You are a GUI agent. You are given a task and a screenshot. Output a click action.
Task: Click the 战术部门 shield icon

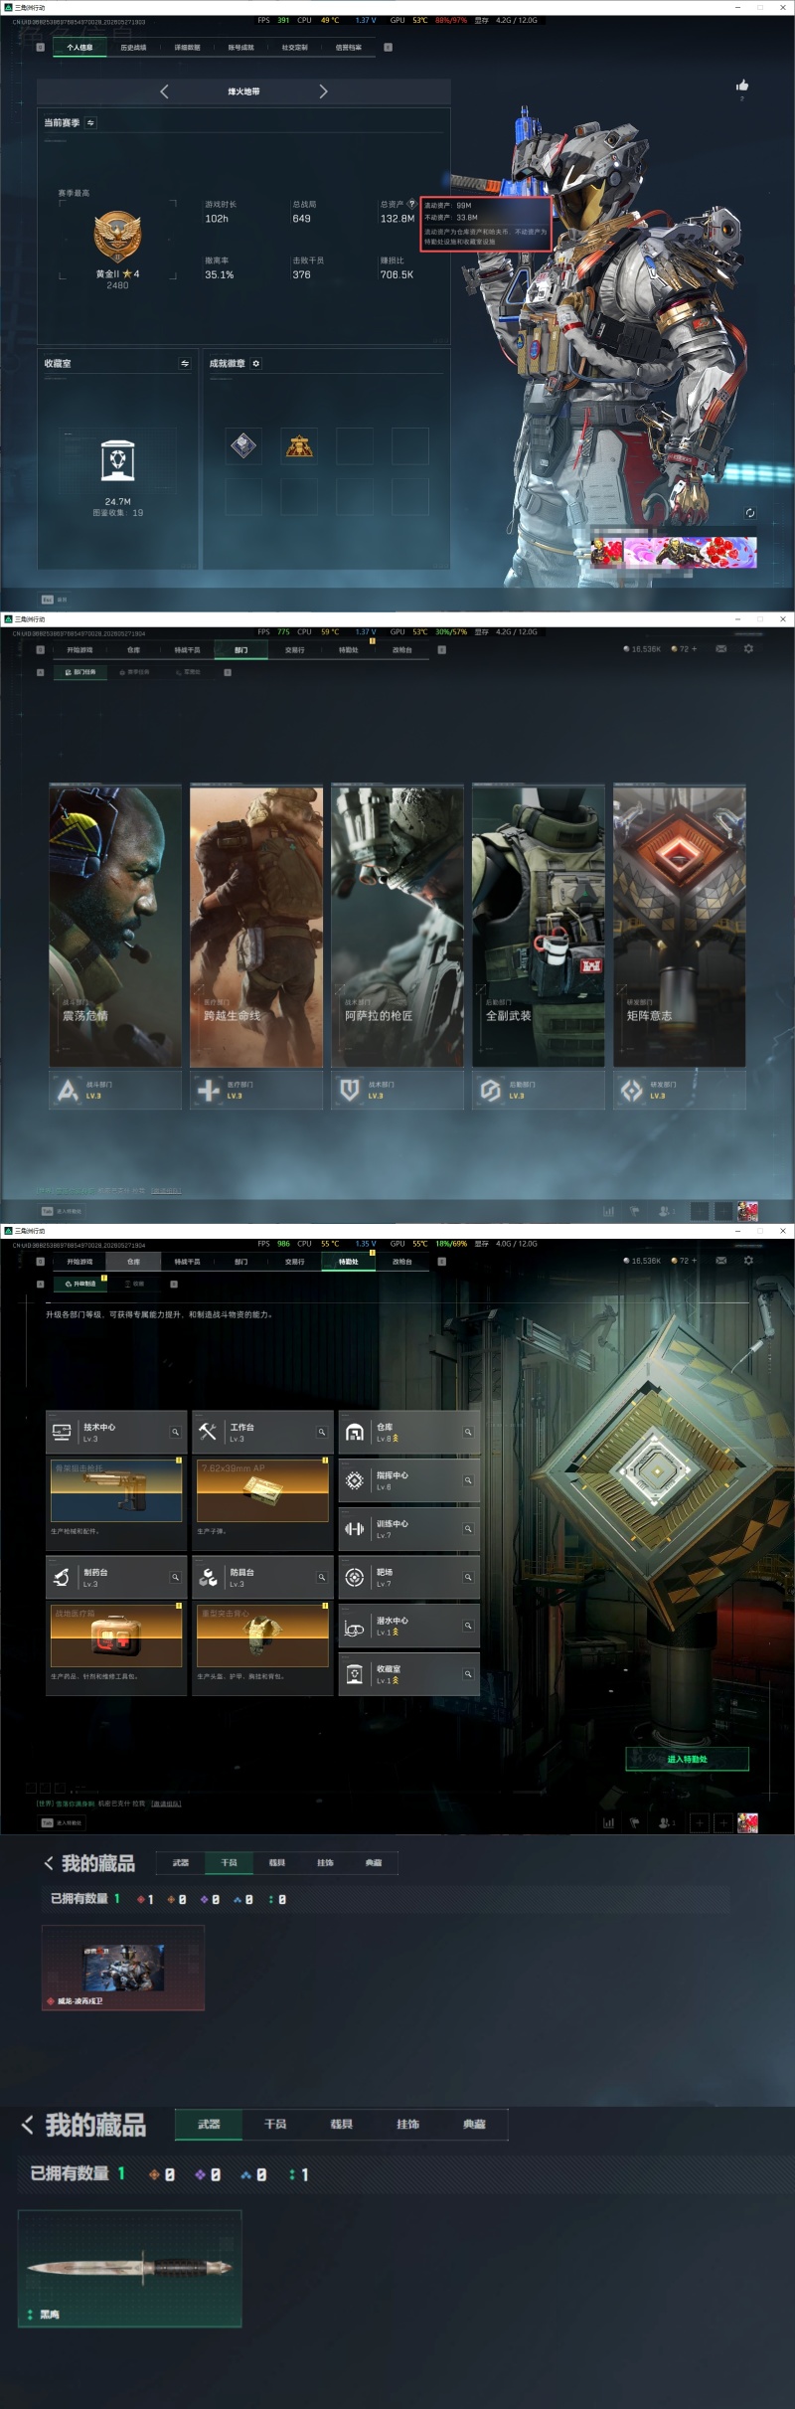coord(350,1091)
